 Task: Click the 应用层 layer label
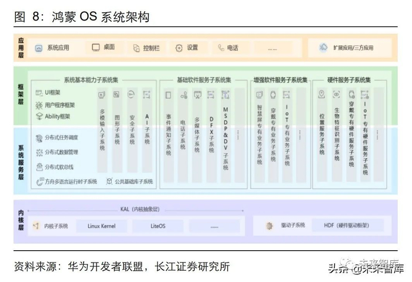(21, 48)
